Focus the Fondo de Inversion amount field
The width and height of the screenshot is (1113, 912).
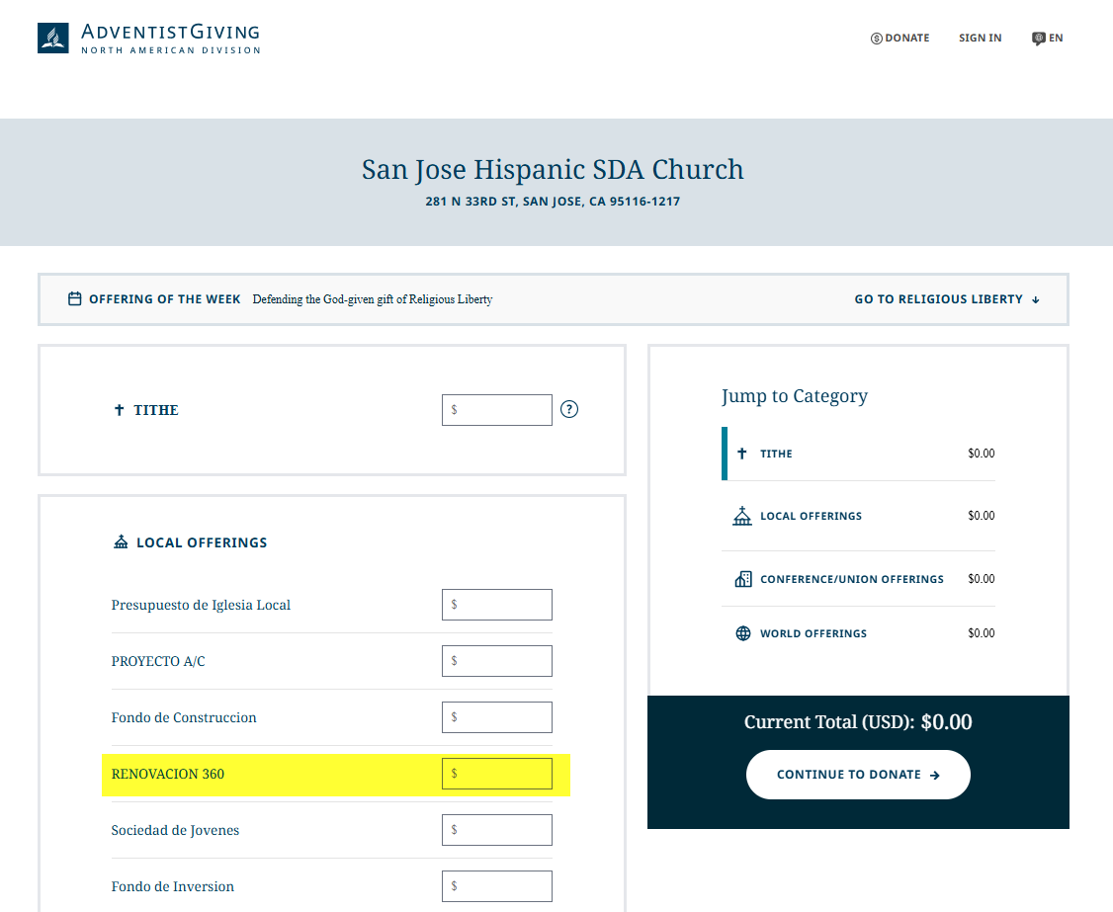pyautogui.click(x=497, y=885)
